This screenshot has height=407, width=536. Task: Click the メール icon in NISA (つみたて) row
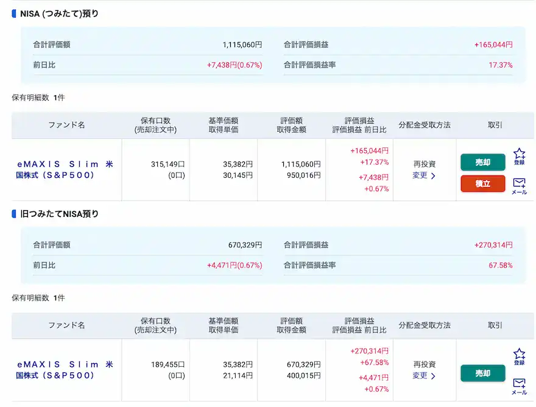click(519, 186)
